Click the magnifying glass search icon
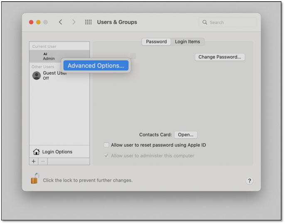The image size is (285, 224). [205, 22]
